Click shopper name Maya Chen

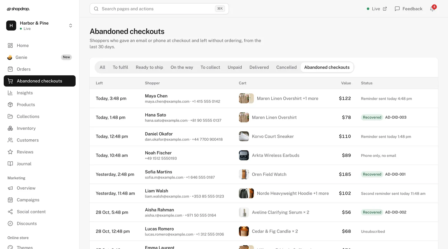point(156,96)
